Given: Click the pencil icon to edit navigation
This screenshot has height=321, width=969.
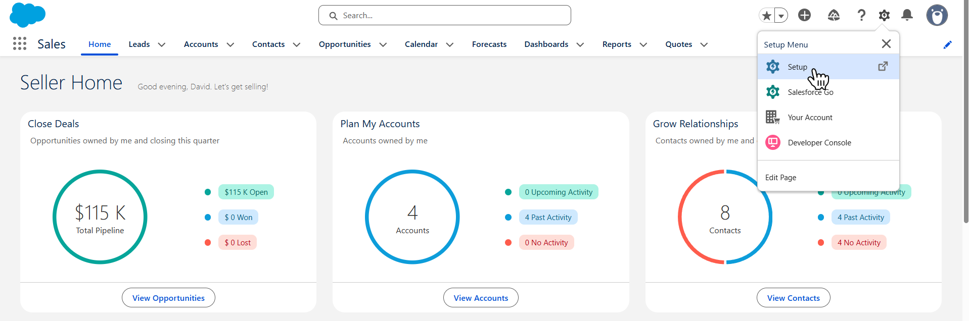Looking at the screenshot, I should (948, 44).
